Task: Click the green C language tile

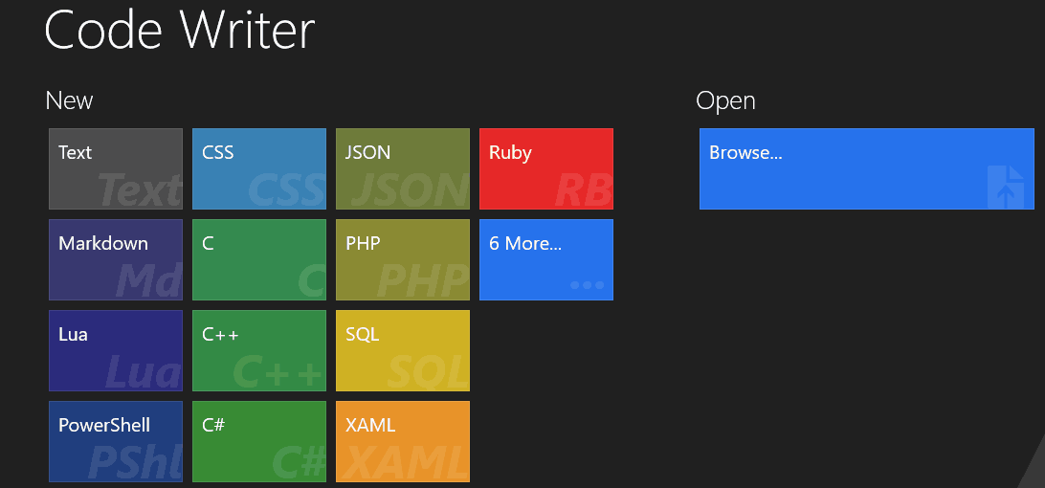Action: (x=259, y=259)
